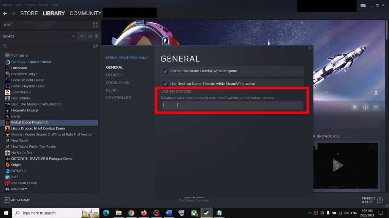Go back with the Steam back arrow
This screenshot has width=389, height=218.
[5, 13]
